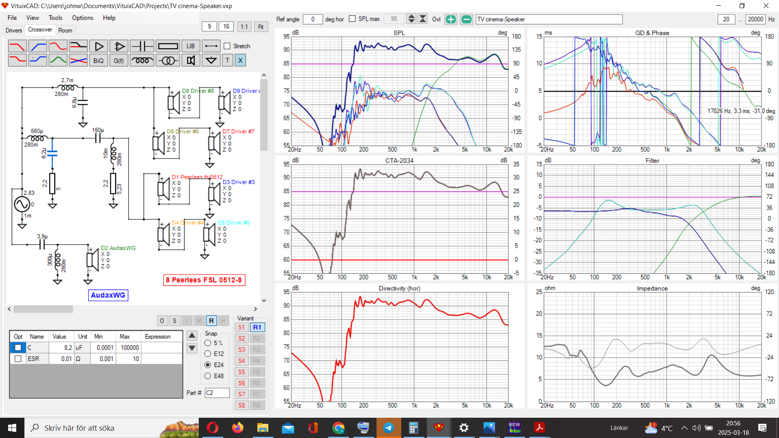Move the part down with the arrow
779x438 pixels.
[x=192, y=348]
